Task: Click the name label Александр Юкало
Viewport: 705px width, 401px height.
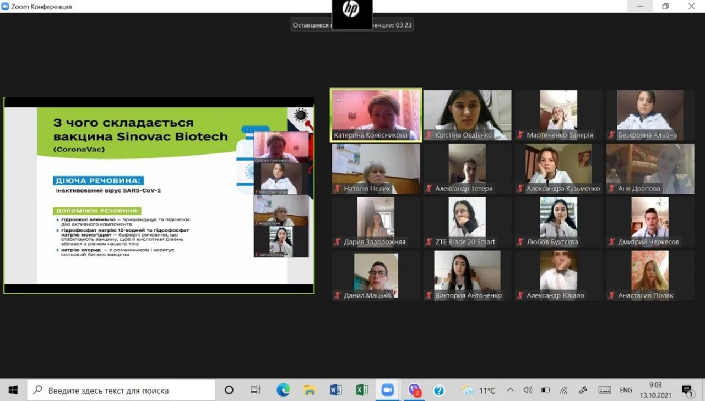Action: tap(555, 295)
